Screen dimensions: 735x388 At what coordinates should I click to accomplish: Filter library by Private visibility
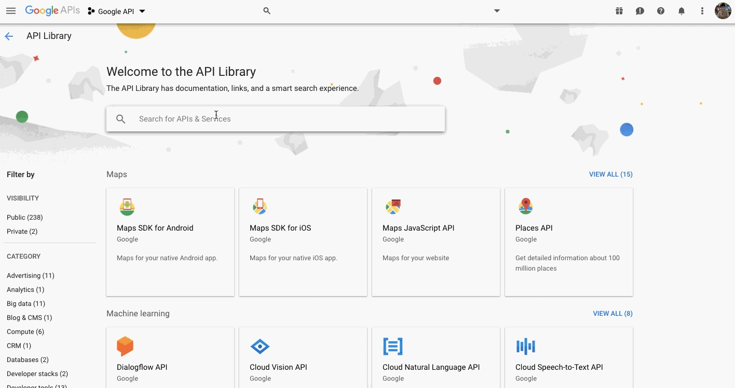(x=22, y=231)
